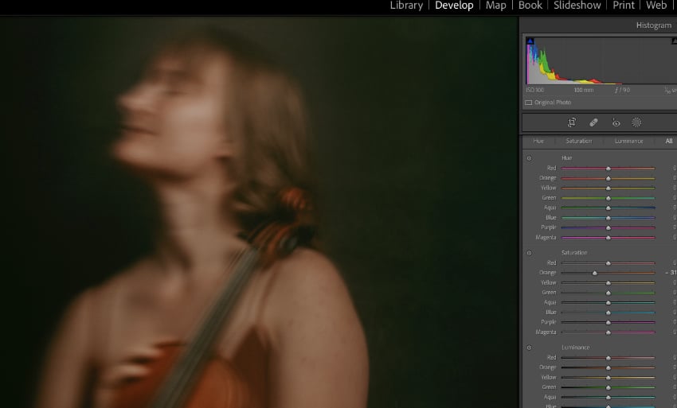
Task: Switch to the Web module
Action: 656,6
